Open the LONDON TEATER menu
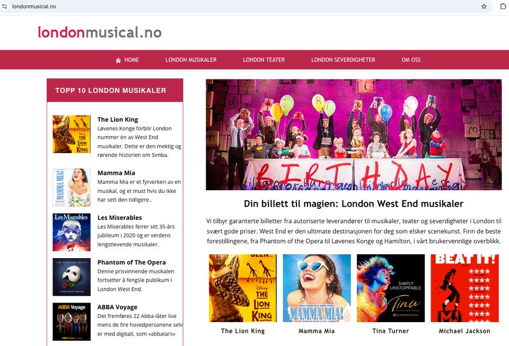Viewport: 509px width, 346px height. point(264,60)
